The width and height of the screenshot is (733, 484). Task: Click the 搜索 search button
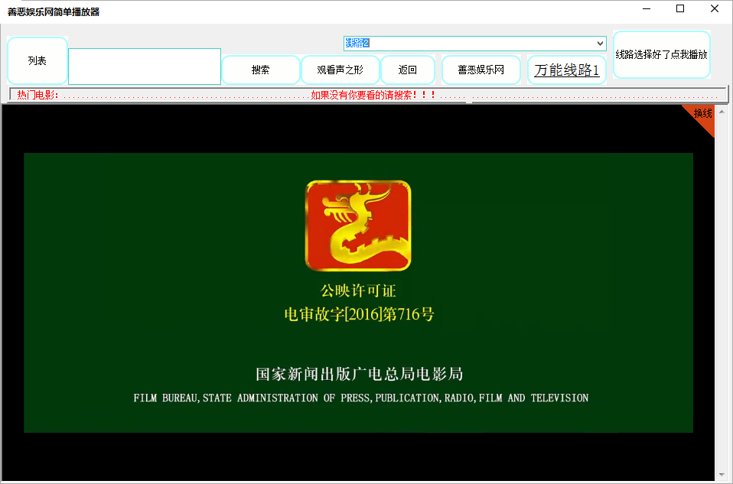click(x=260, y=70)
